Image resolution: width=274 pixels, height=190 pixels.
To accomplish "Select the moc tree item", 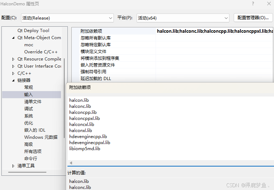I will click(x=29, y=45).
